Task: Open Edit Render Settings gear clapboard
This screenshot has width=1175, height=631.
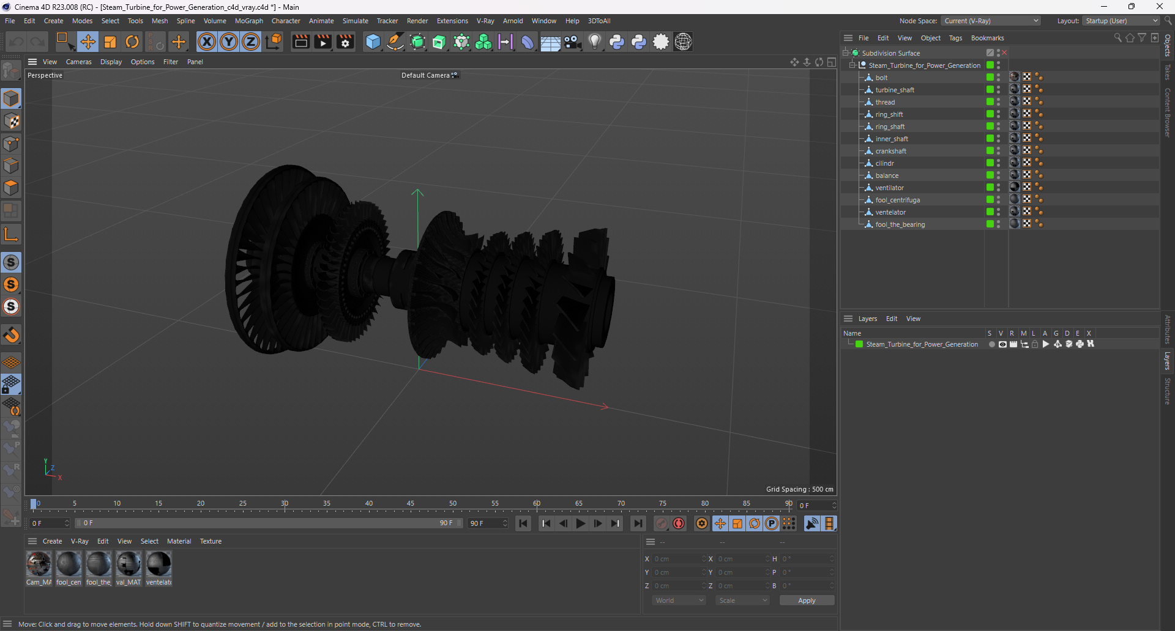Action: [345, 42]
